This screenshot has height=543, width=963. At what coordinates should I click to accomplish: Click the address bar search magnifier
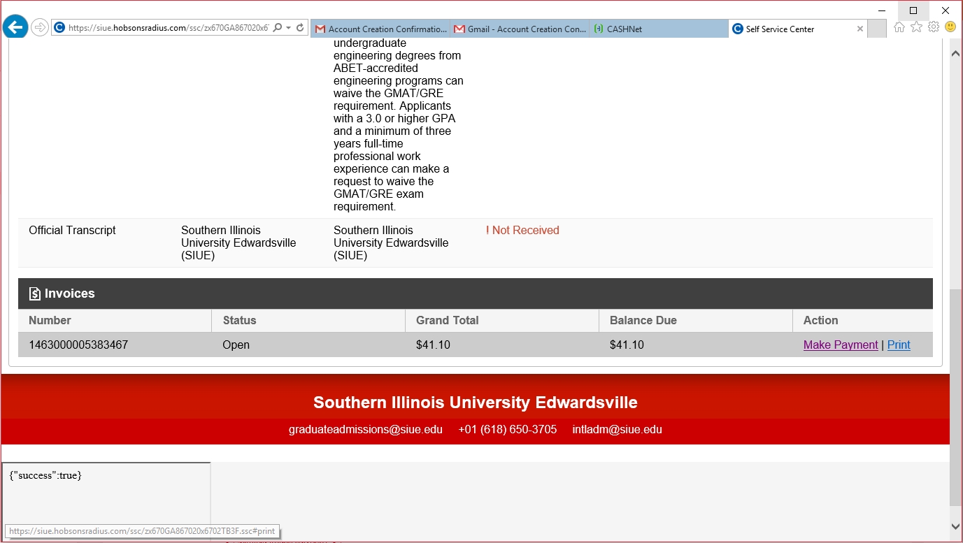click(x=278, y=27)
